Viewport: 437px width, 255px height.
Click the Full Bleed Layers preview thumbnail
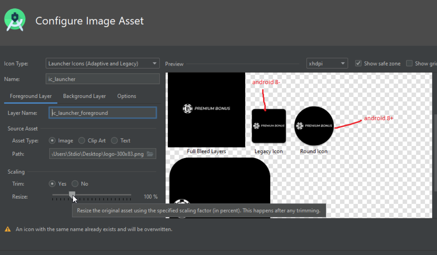pyautogui.click(x=206, y=110)
